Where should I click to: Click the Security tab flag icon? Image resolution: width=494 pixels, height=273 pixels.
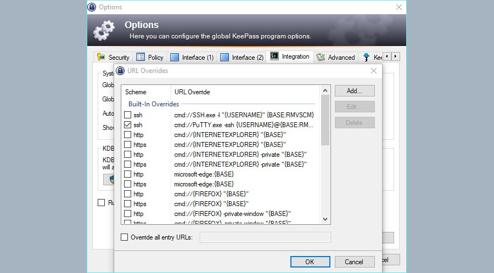coord(101,57)
